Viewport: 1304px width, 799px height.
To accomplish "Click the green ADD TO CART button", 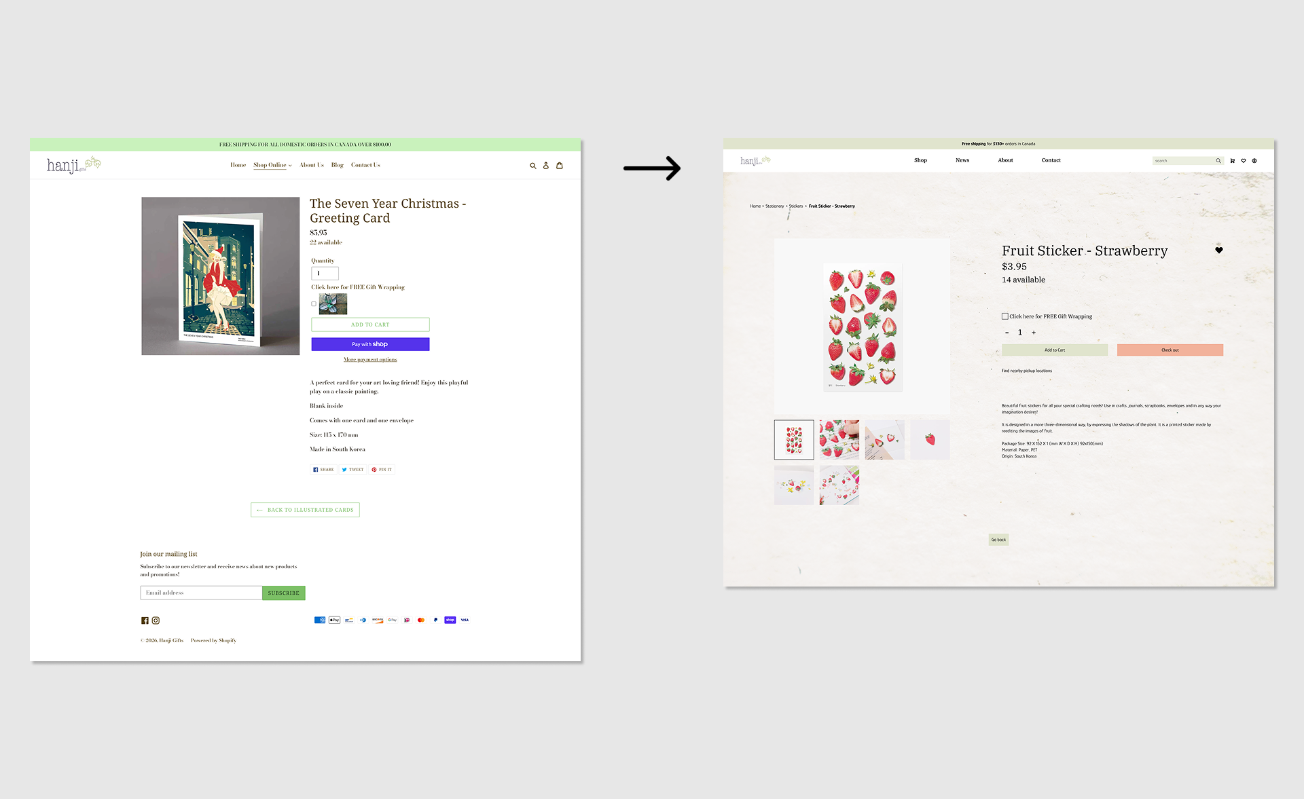I will tap(370, 324).
